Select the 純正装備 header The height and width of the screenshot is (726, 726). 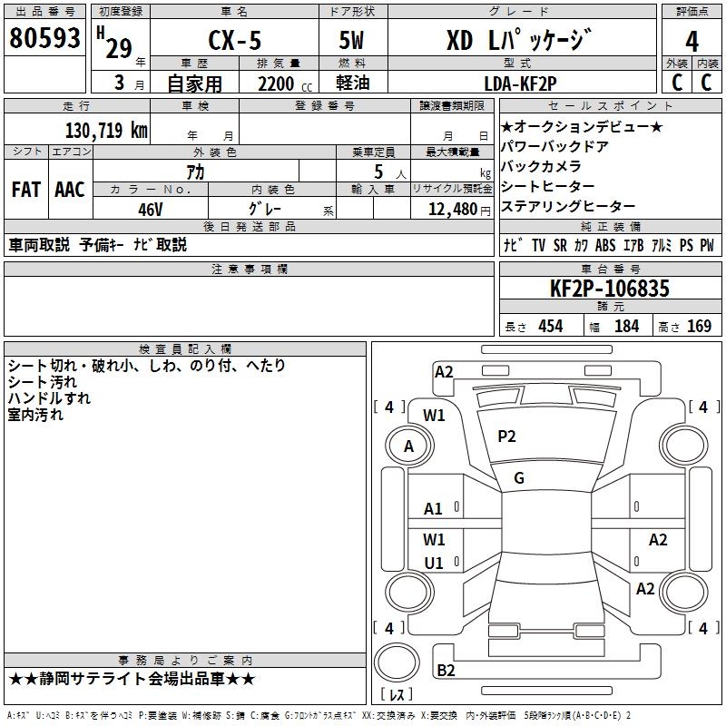point(611,226)
